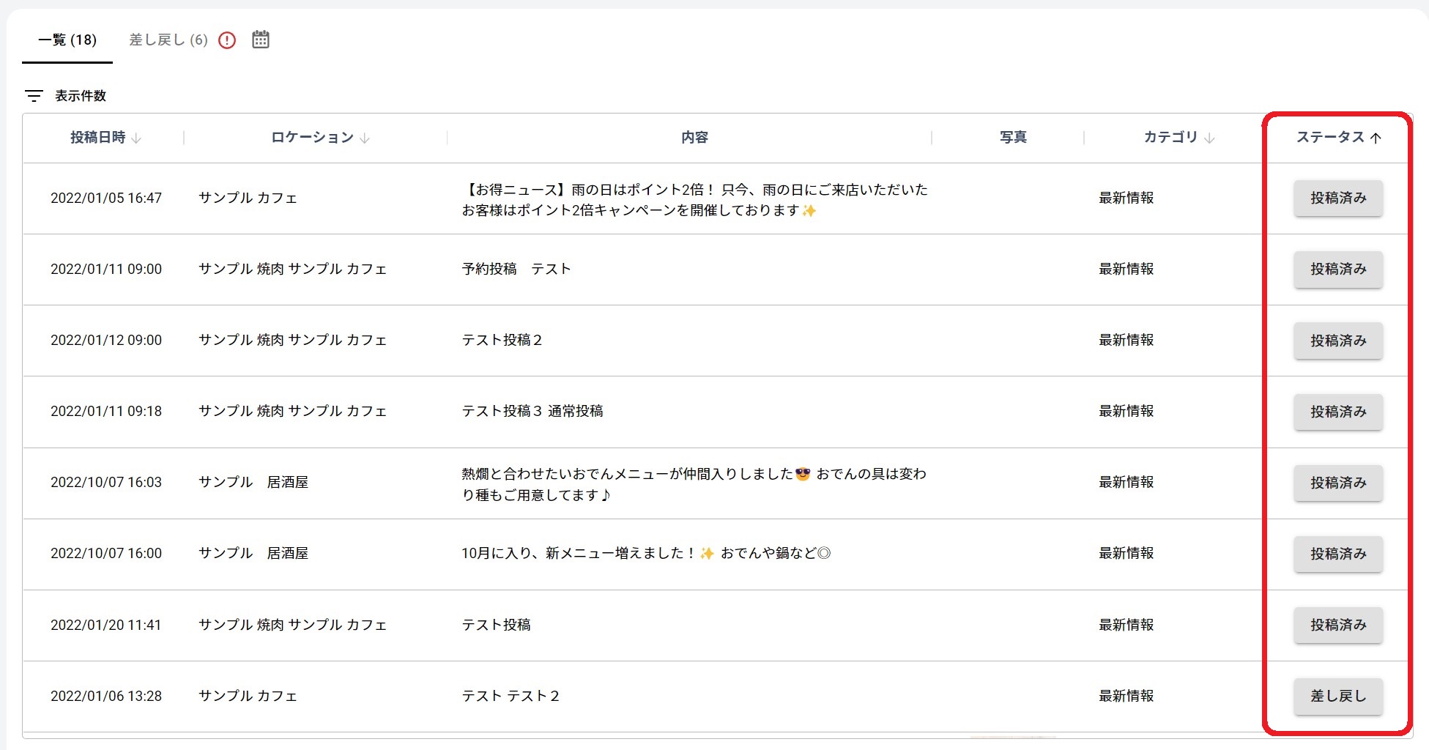Click 投稿済み status for 2022/01/20 11:41 post
The height and width of the screenshot is (750, 1429).
(1337, 625)
